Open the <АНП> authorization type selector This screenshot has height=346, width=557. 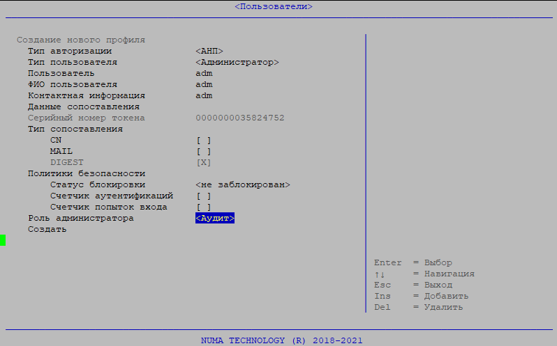(209, 51)
